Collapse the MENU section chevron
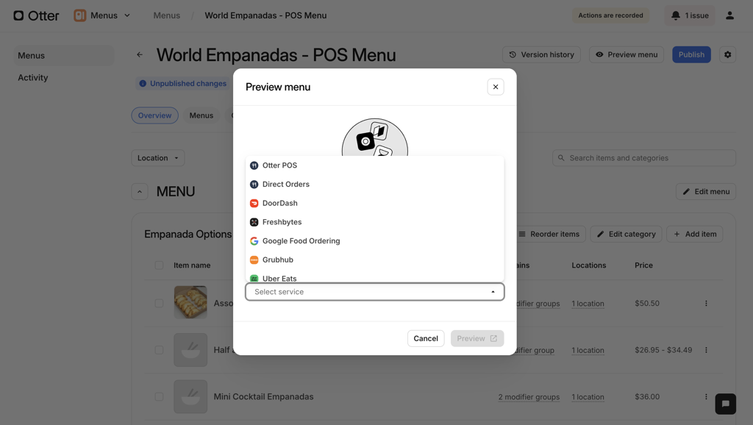This screenshot has height=425, width=753. 140,192
